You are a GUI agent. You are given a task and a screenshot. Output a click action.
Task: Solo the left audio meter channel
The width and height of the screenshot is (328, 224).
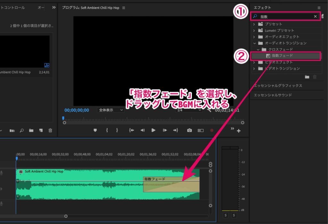pos(225,215)
